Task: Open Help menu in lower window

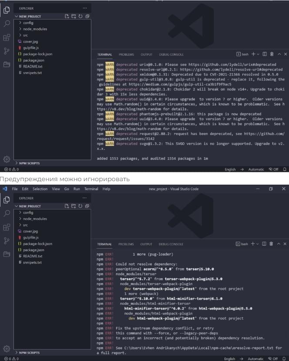Action: (106, 189)
